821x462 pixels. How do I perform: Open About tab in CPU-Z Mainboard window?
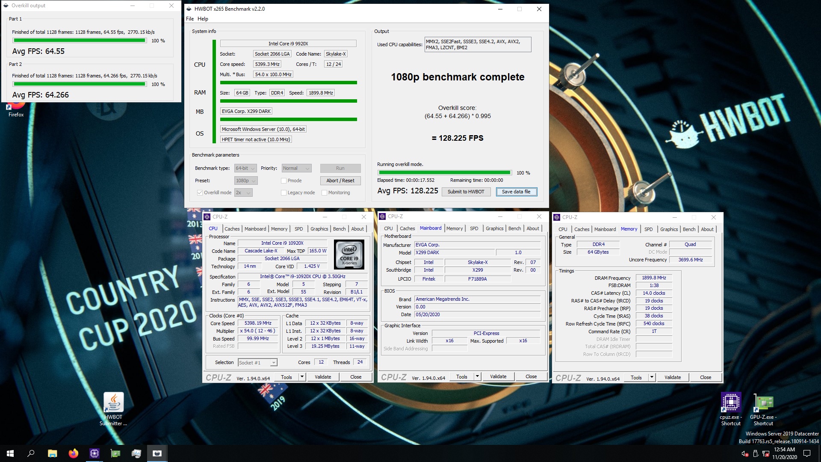click(533, 228)
